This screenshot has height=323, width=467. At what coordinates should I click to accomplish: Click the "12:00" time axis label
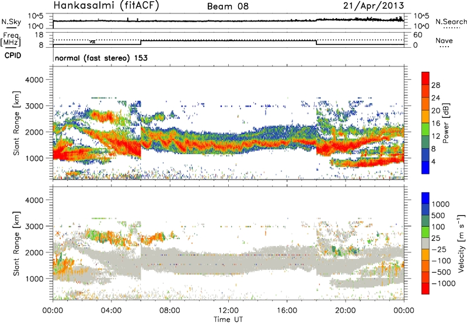228,311
